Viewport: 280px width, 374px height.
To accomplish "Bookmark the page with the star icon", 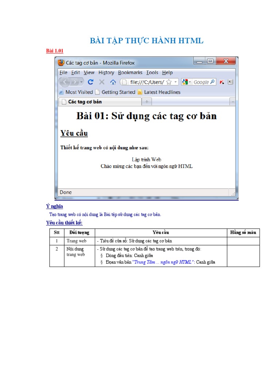I will coord(169,82).
